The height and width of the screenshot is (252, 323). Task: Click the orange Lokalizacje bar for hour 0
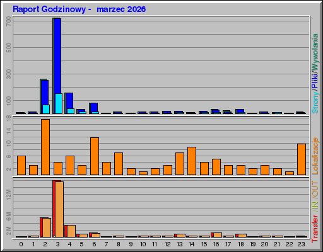coord(21,165)
